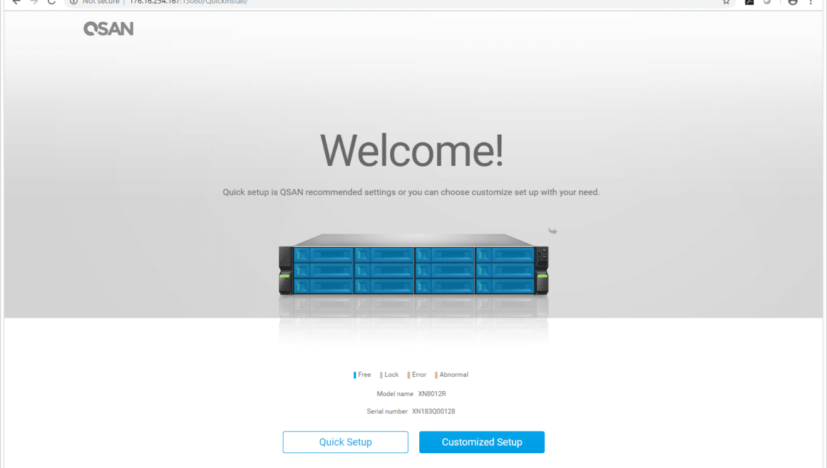
Task: Flip the chassis view with the arrow icon
Action: pyautogui.click(x=552, y=231)
